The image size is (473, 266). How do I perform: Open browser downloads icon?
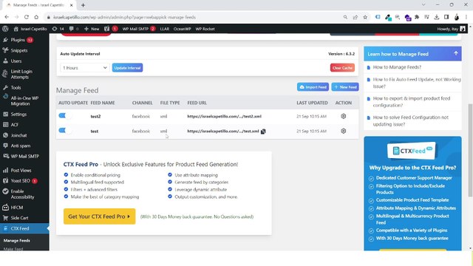click(x=437, y=17)
